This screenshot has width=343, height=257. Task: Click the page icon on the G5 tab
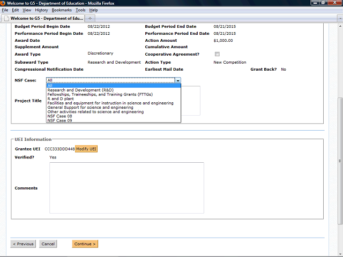point(7,18)
